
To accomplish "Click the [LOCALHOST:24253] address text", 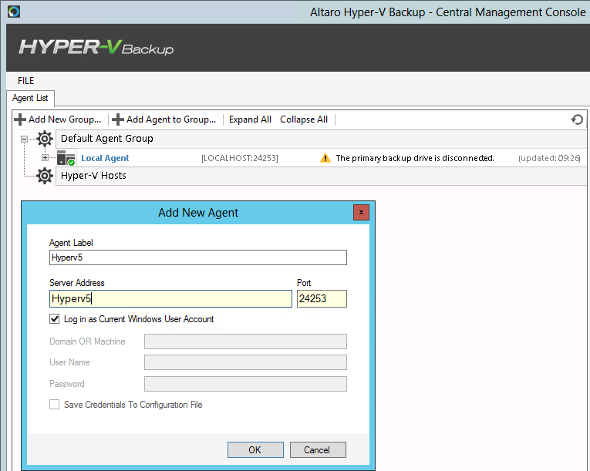I will point(240,158).
